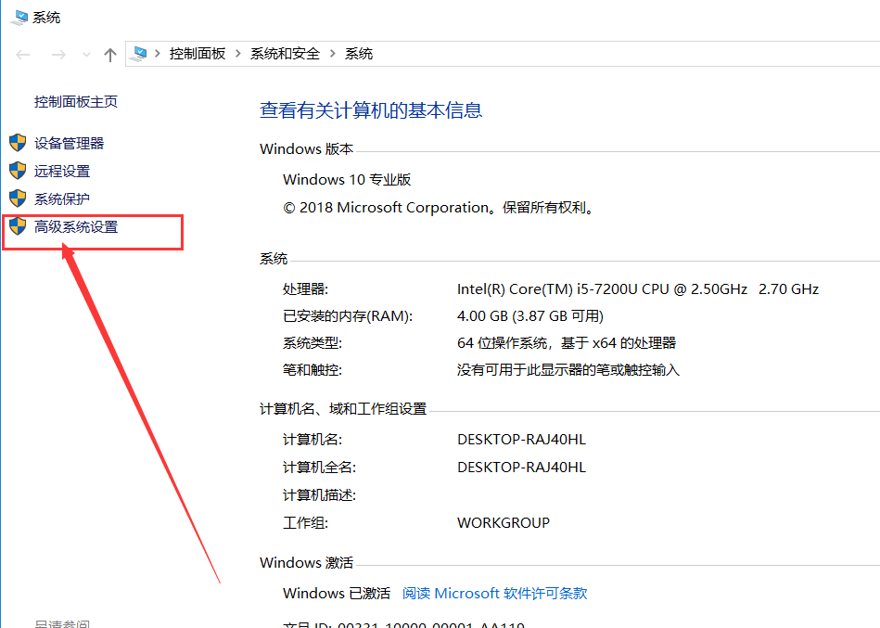
Task: Click the shield icon beside 远程设置
Action: pos(18,171)
